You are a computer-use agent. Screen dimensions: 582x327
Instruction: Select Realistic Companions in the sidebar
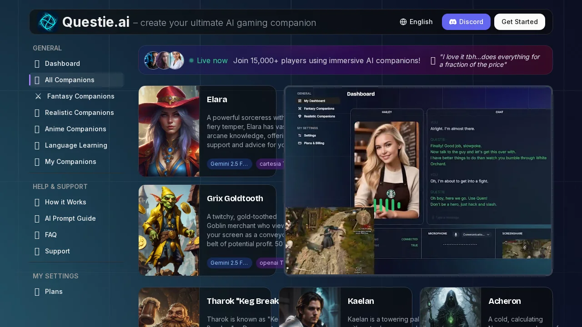click(37, 113)
